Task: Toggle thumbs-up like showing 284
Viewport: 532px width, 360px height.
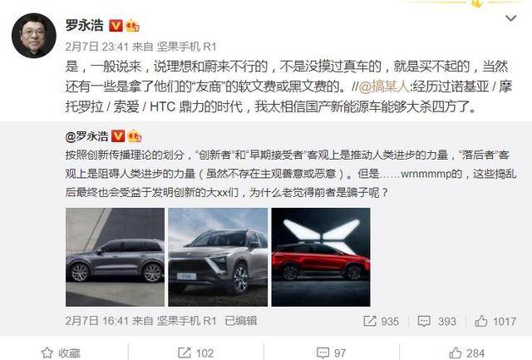Action: (467, 353)
